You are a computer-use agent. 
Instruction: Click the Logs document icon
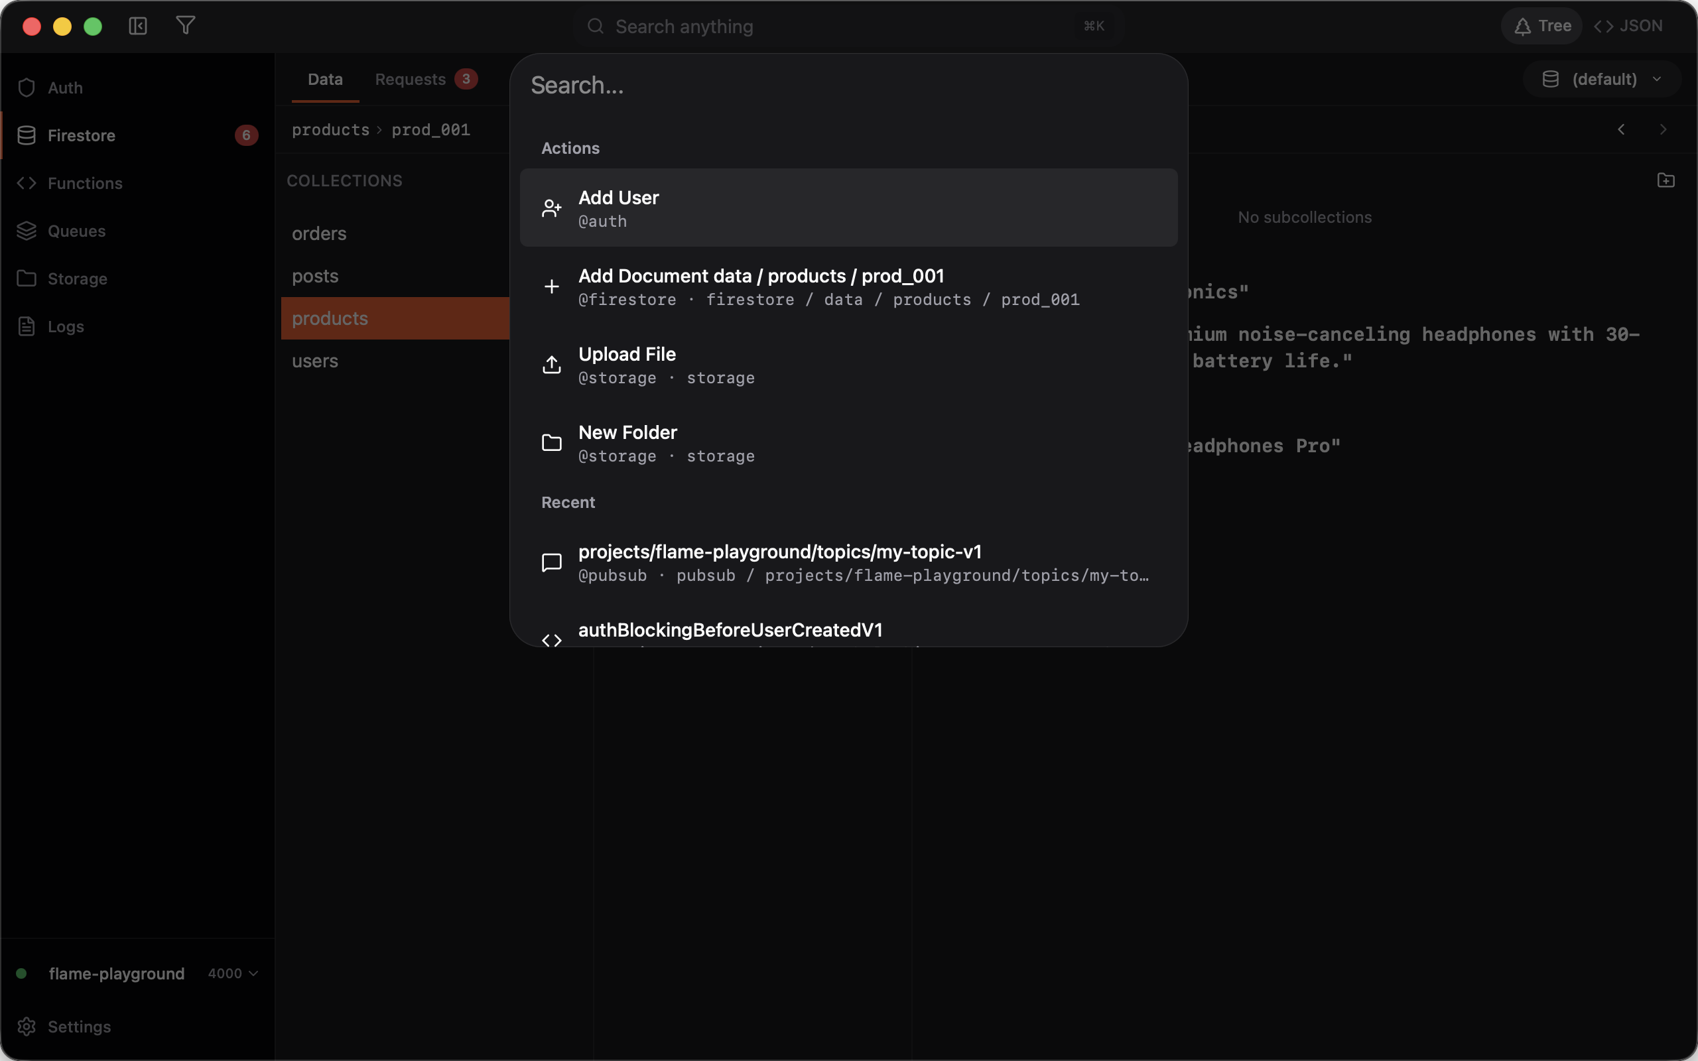[x=27, y=326]
